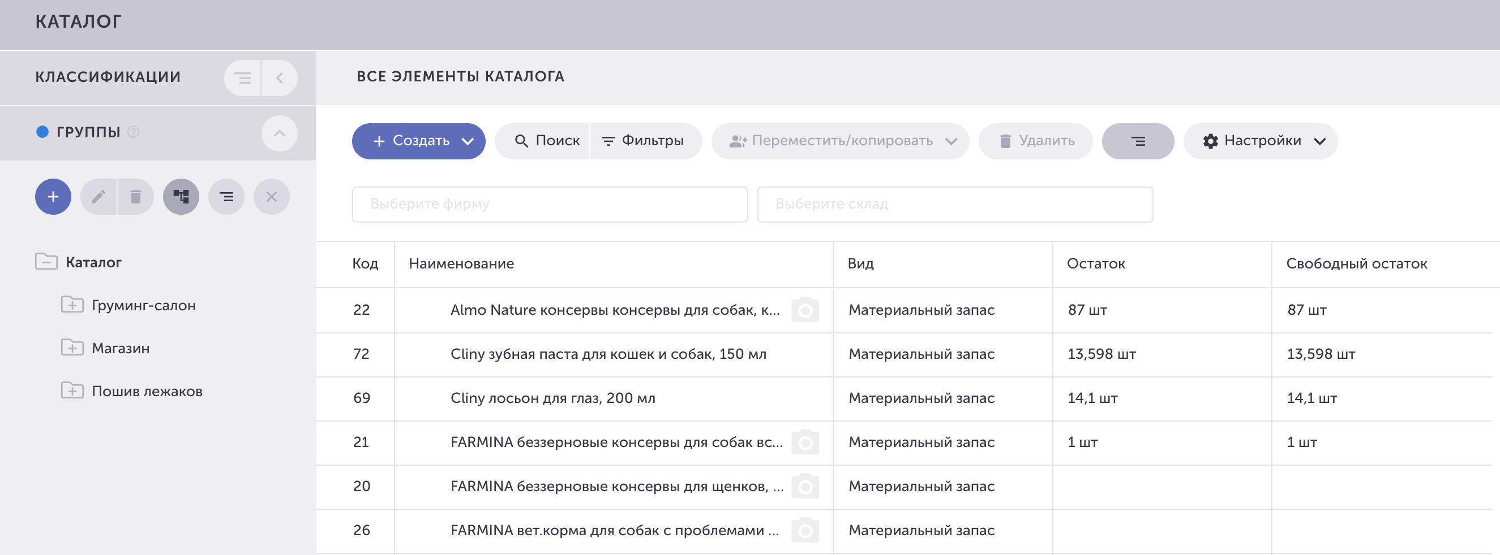The height and width of the screenshot is (555, 1500).
Task: Open photo icon for Almo Nature row
Action: click(x=805, y=310)
